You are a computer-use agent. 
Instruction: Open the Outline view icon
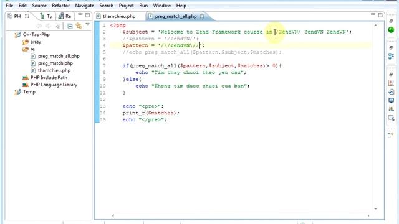[391, 56]
